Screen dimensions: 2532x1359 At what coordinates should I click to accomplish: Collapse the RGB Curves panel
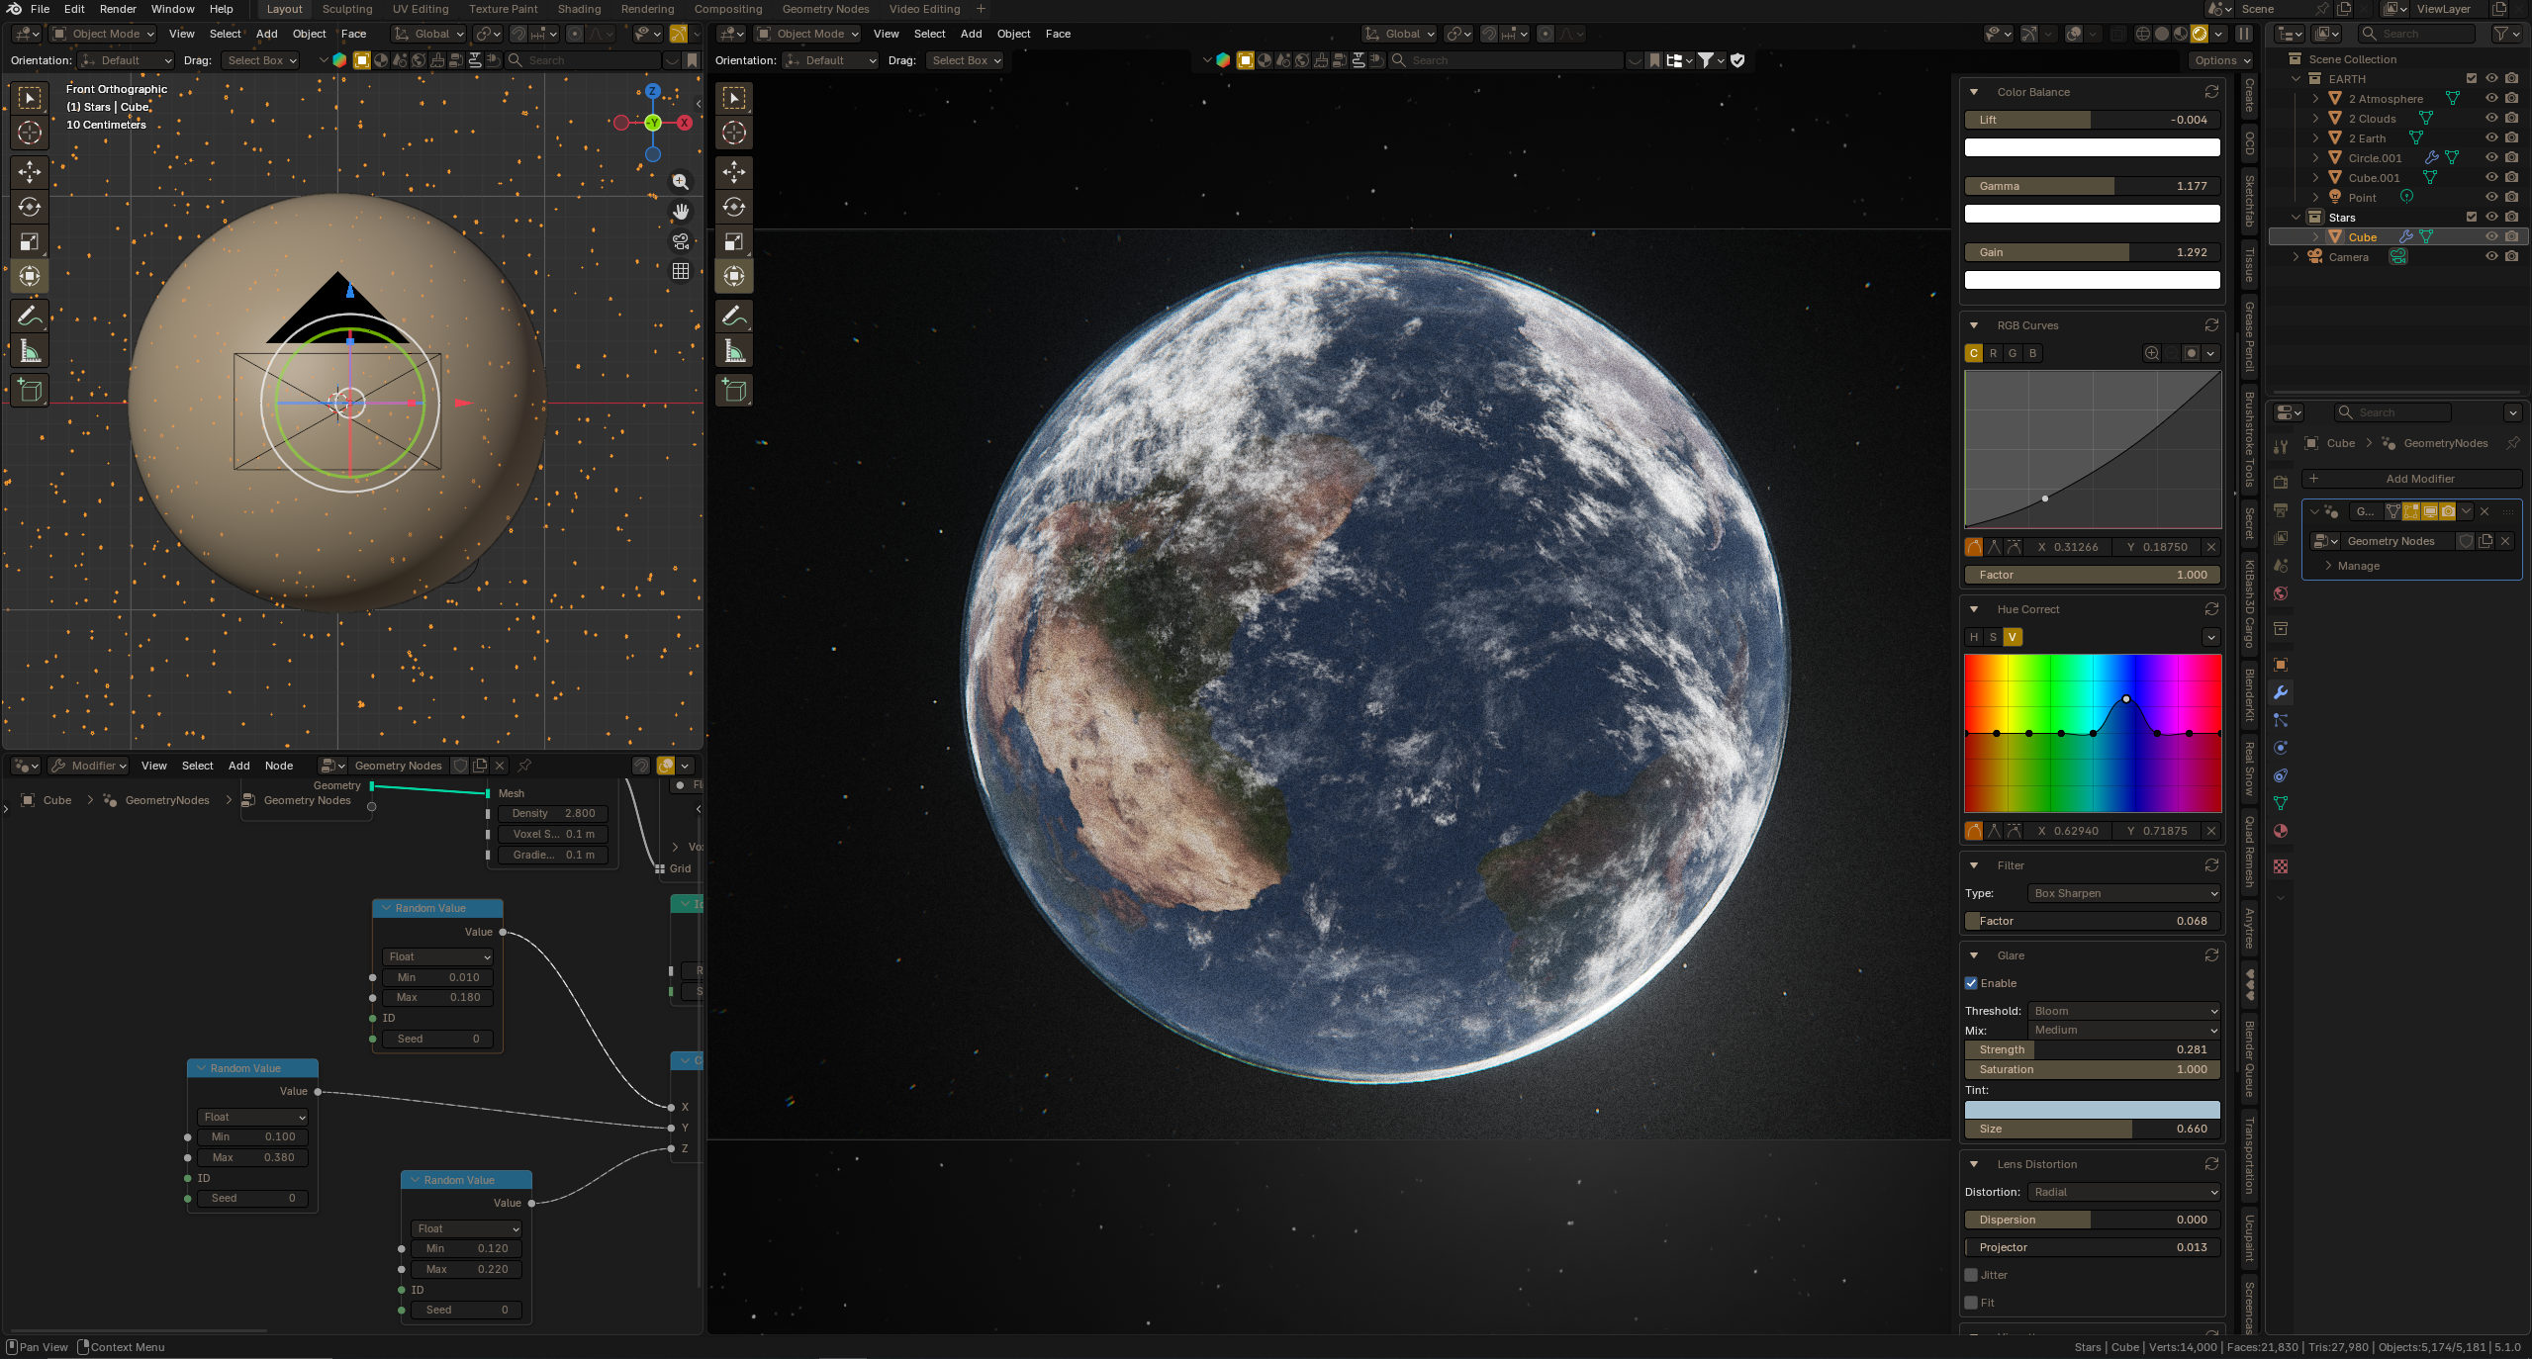pos(1974,325)
